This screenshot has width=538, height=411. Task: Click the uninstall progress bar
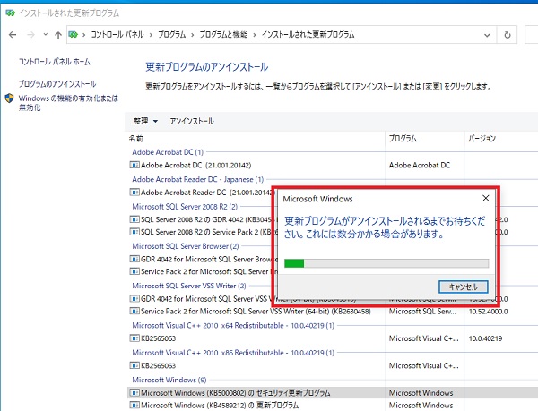tap(386, 263)
